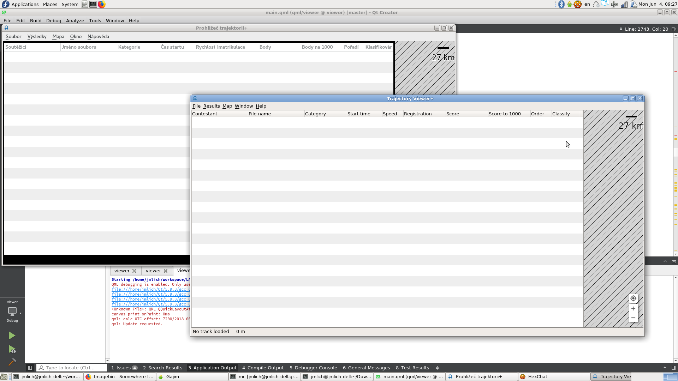Open the network signal tray icon
Screen dimensions: 678x381
624,4
